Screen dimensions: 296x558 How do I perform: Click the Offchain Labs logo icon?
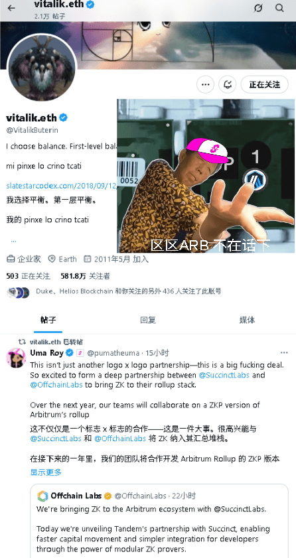[x=42, y=496]
